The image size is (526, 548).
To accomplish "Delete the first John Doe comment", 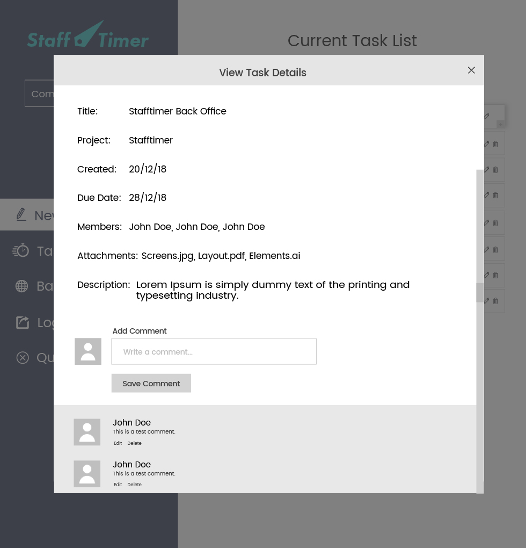I will [134, 443].
